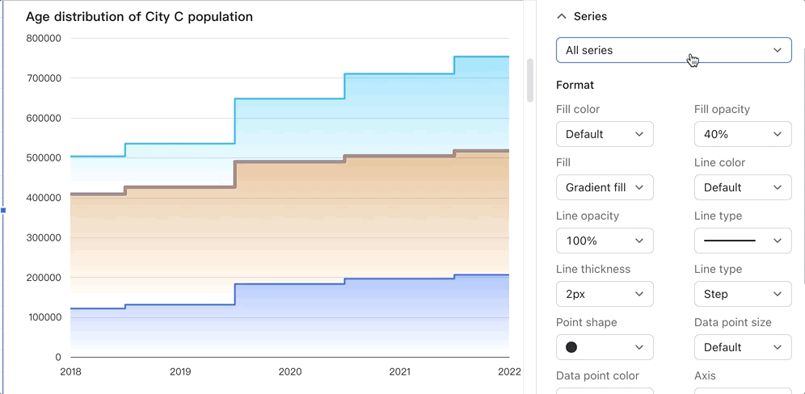Click the 2020 x-axis label
Screen dimensions: 805x394
(289, 372)
